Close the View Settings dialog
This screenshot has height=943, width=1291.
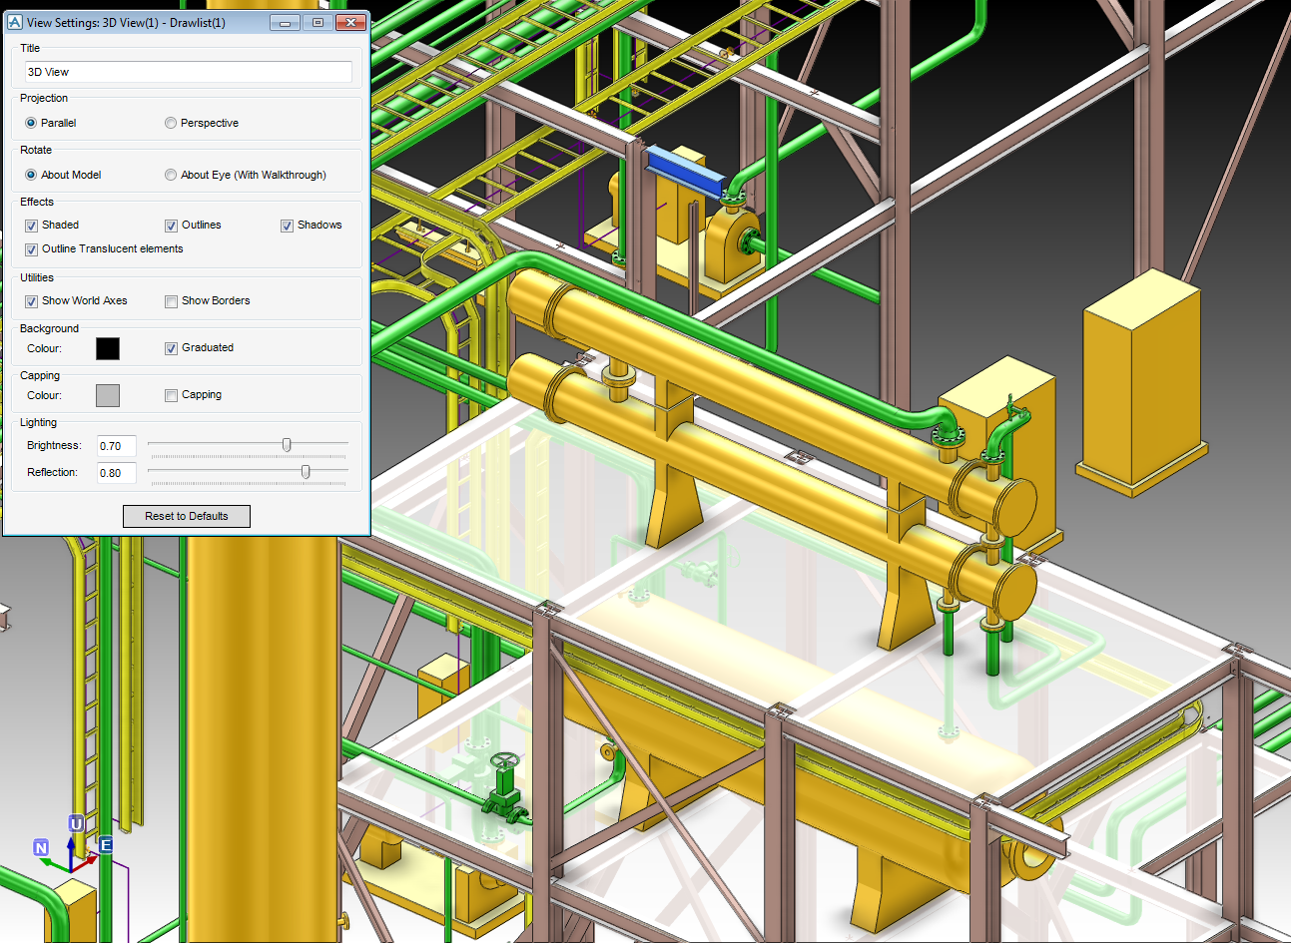coord(350,22)
